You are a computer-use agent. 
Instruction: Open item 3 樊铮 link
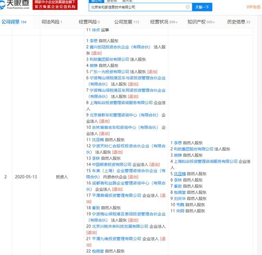(x=178, y=155)
